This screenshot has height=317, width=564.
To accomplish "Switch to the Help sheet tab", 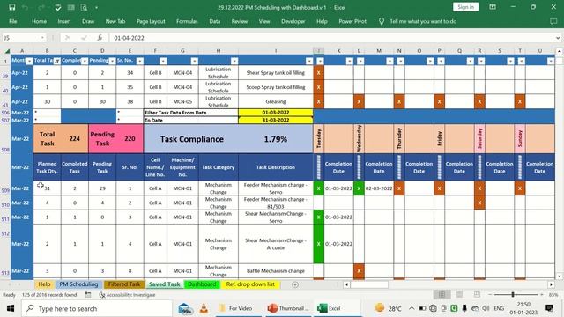I will coord(44,284).
